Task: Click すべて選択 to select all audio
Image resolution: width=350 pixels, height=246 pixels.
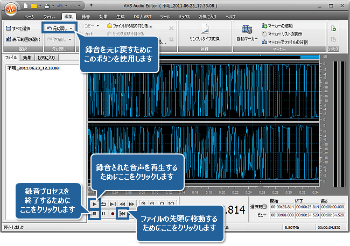Action: (18, 29)
